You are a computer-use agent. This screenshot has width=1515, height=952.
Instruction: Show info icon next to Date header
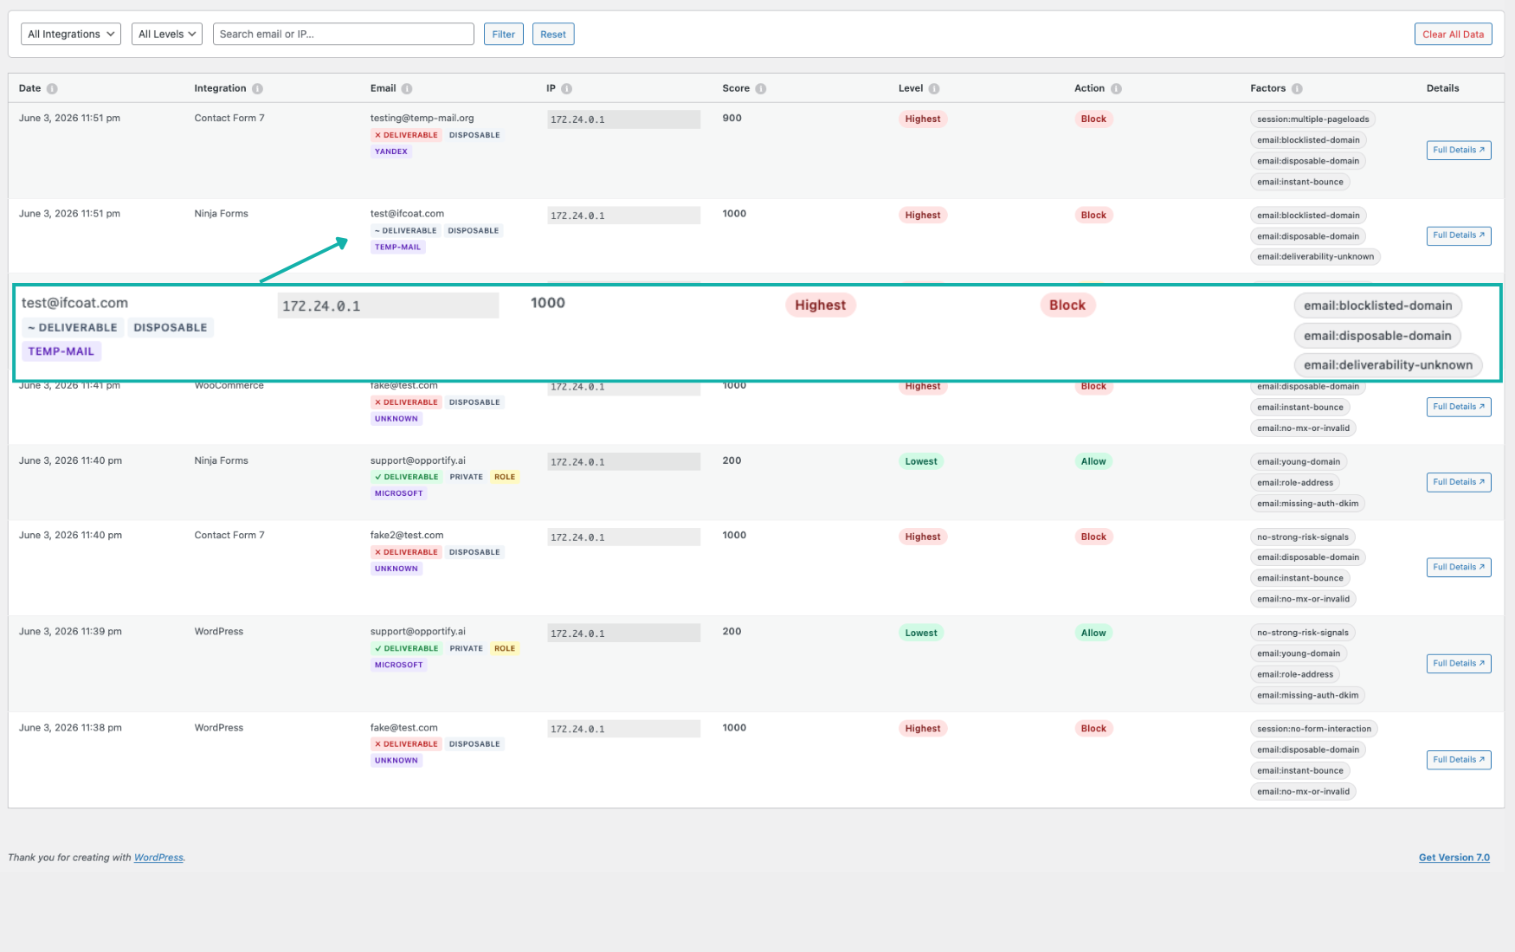click(52, 88)
